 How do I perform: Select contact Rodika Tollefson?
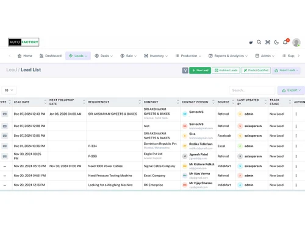[x=201, y=144]
